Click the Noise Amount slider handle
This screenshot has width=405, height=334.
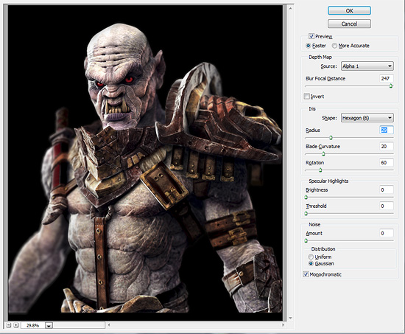[306, 240]
